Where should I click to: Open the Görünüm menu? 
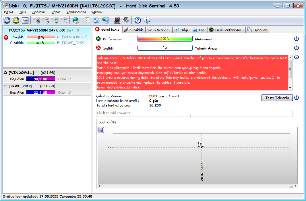pyautogui.click(x=39, y=12)
